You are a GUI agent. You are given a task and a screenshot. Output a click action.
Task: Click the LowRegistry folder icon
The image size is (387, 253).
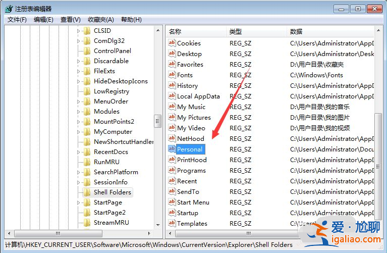pyautogui.click(x=87, y=91)
